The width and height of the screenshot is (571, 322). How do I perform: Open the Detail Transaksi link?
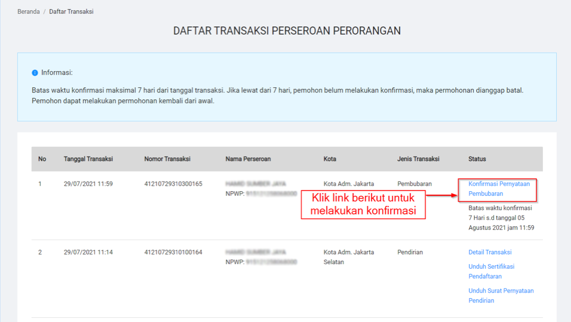tap(490, 252)
